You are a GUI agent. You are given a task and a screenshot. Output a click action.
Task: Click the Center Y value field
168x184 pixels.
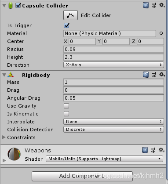(x=116, y=41)
